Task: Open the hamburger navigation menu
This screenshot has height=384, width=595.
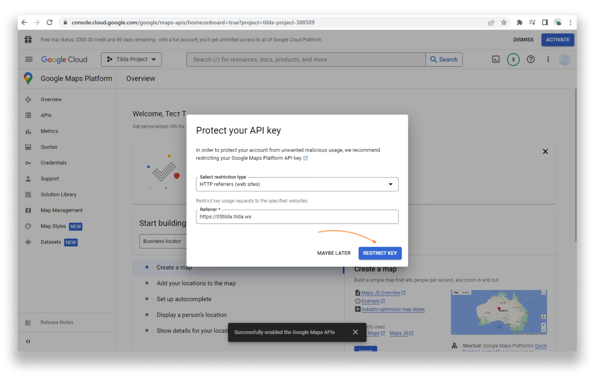Action: 29,59
